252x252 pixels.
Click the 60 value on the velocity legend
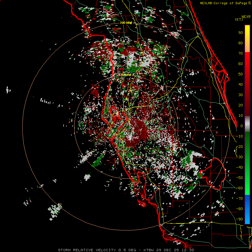tap(241, 64)
